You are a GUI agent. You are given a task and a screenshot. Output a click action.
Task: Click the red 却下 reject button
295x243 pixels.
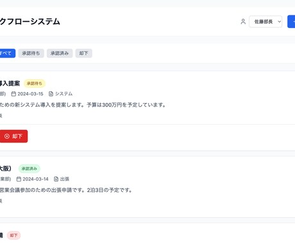click(13, 136)
